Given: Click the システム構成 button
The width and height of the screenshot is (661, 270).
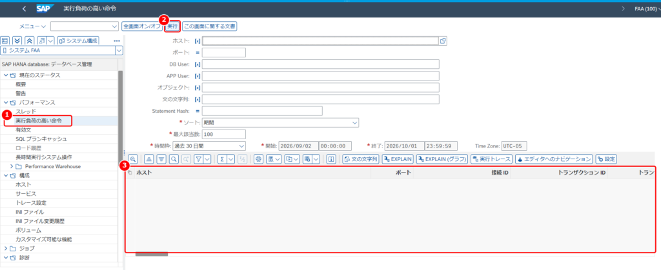Looking at the screenshot, I should coord(78,41).
